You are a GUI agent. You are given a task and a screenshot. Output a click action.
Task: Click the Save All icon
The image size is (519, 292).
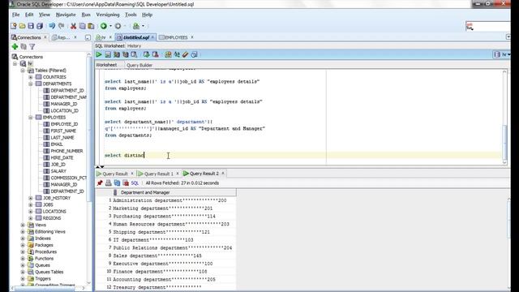point(40,26)
